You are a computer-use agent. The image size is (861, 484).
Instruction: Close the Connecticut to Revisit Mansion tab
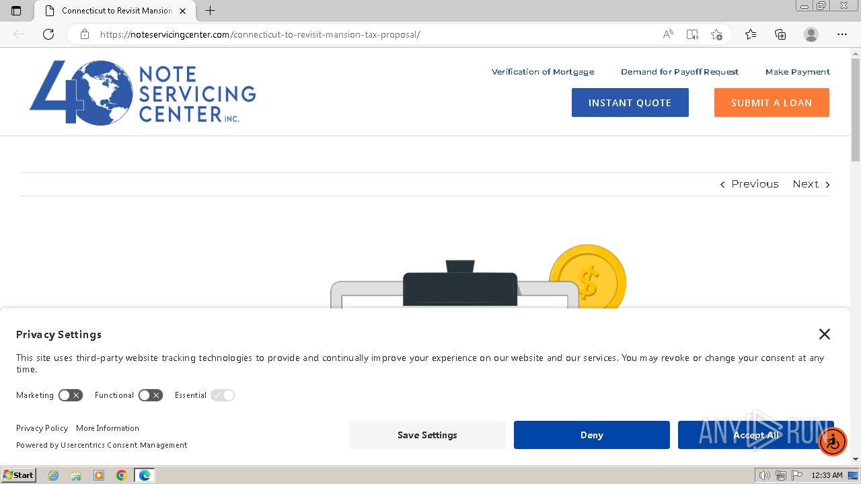pyautogui.click(x=183, y=11)
